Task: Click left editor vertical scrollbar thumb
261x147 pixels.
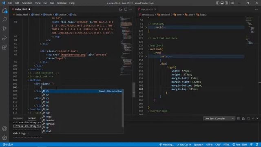Action: [134, 90]
